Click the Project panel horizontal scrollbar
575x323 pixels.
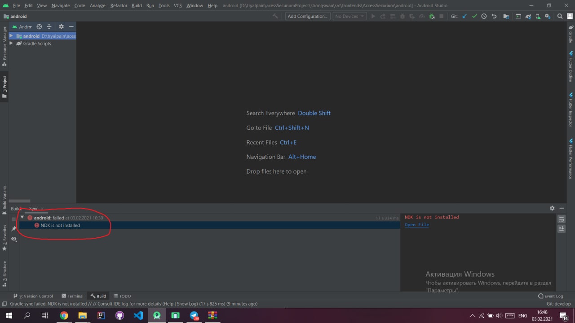coord(19,201)
